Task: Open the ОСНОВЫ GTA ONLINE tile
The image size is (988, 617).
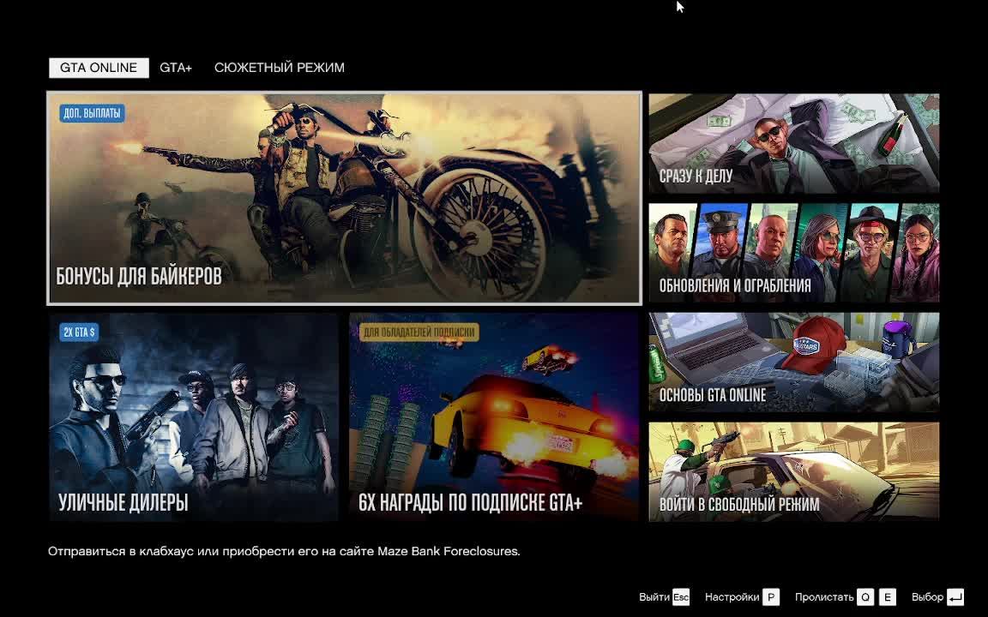Action: tap(794, 362)
